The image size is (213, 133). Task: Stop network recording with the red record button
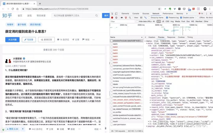(112, 17)
